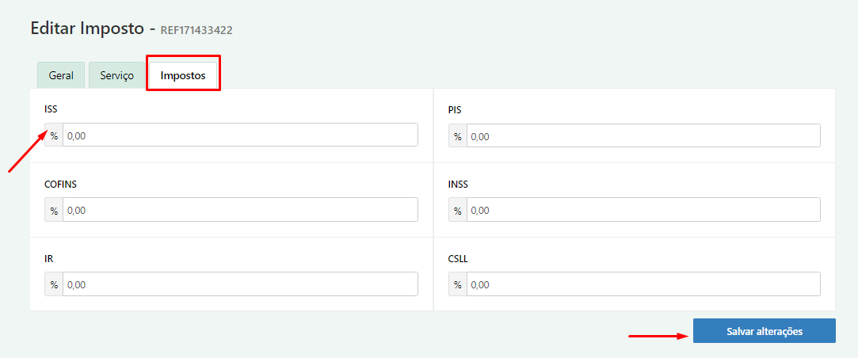The height and width of the screenshot is (358, 858).
Task: Click the percent symbol beside CSLL field
Action: [x=457, y=284]
